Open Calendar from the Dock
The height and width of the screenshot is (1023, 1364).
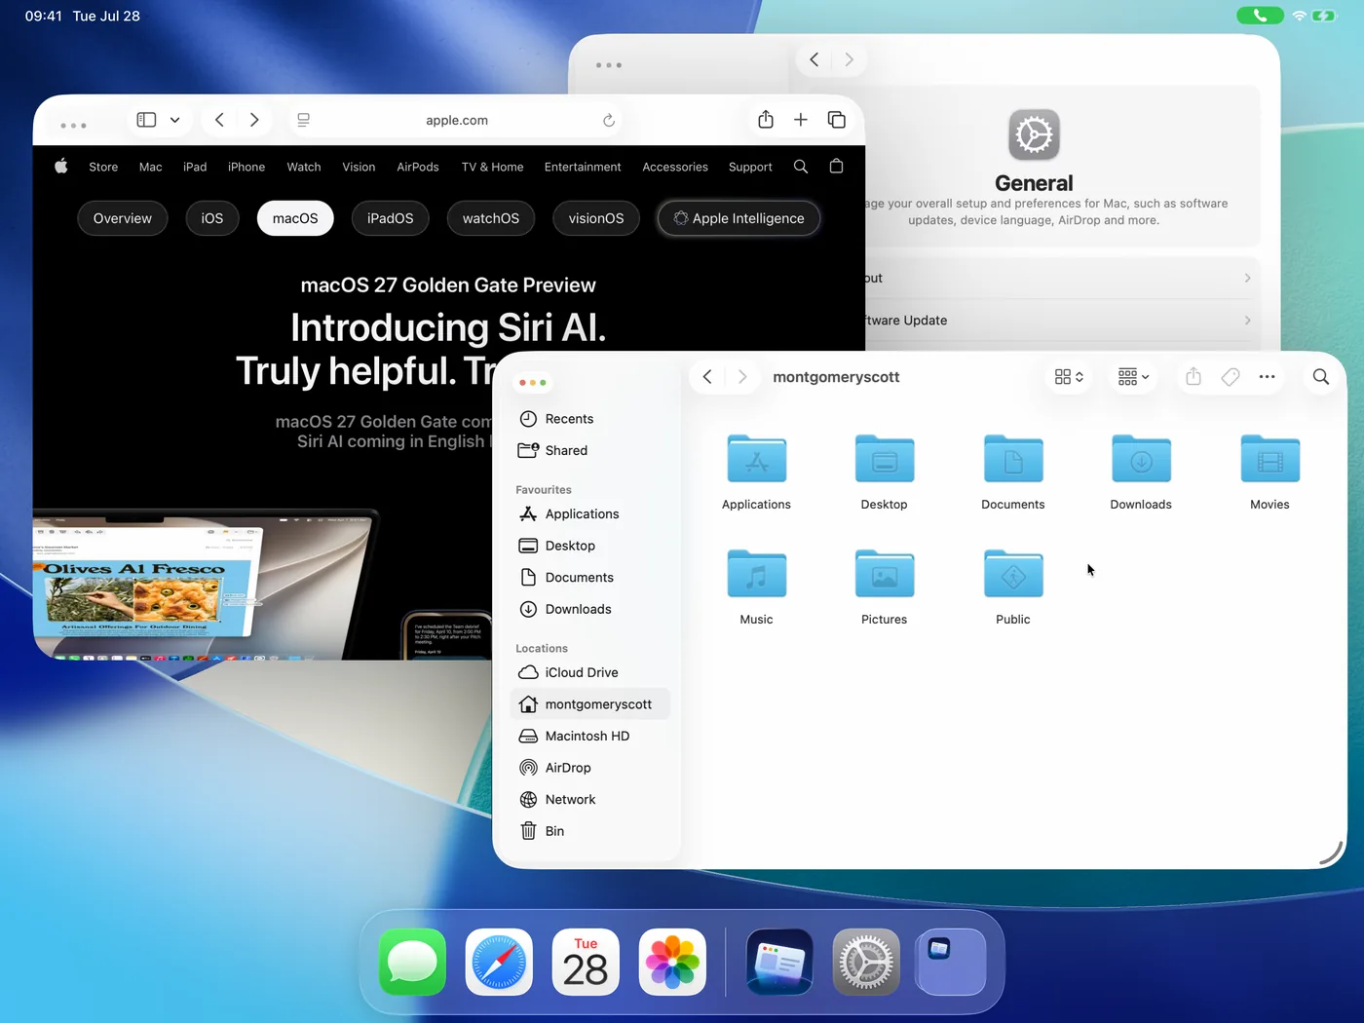tap(586, 962)
